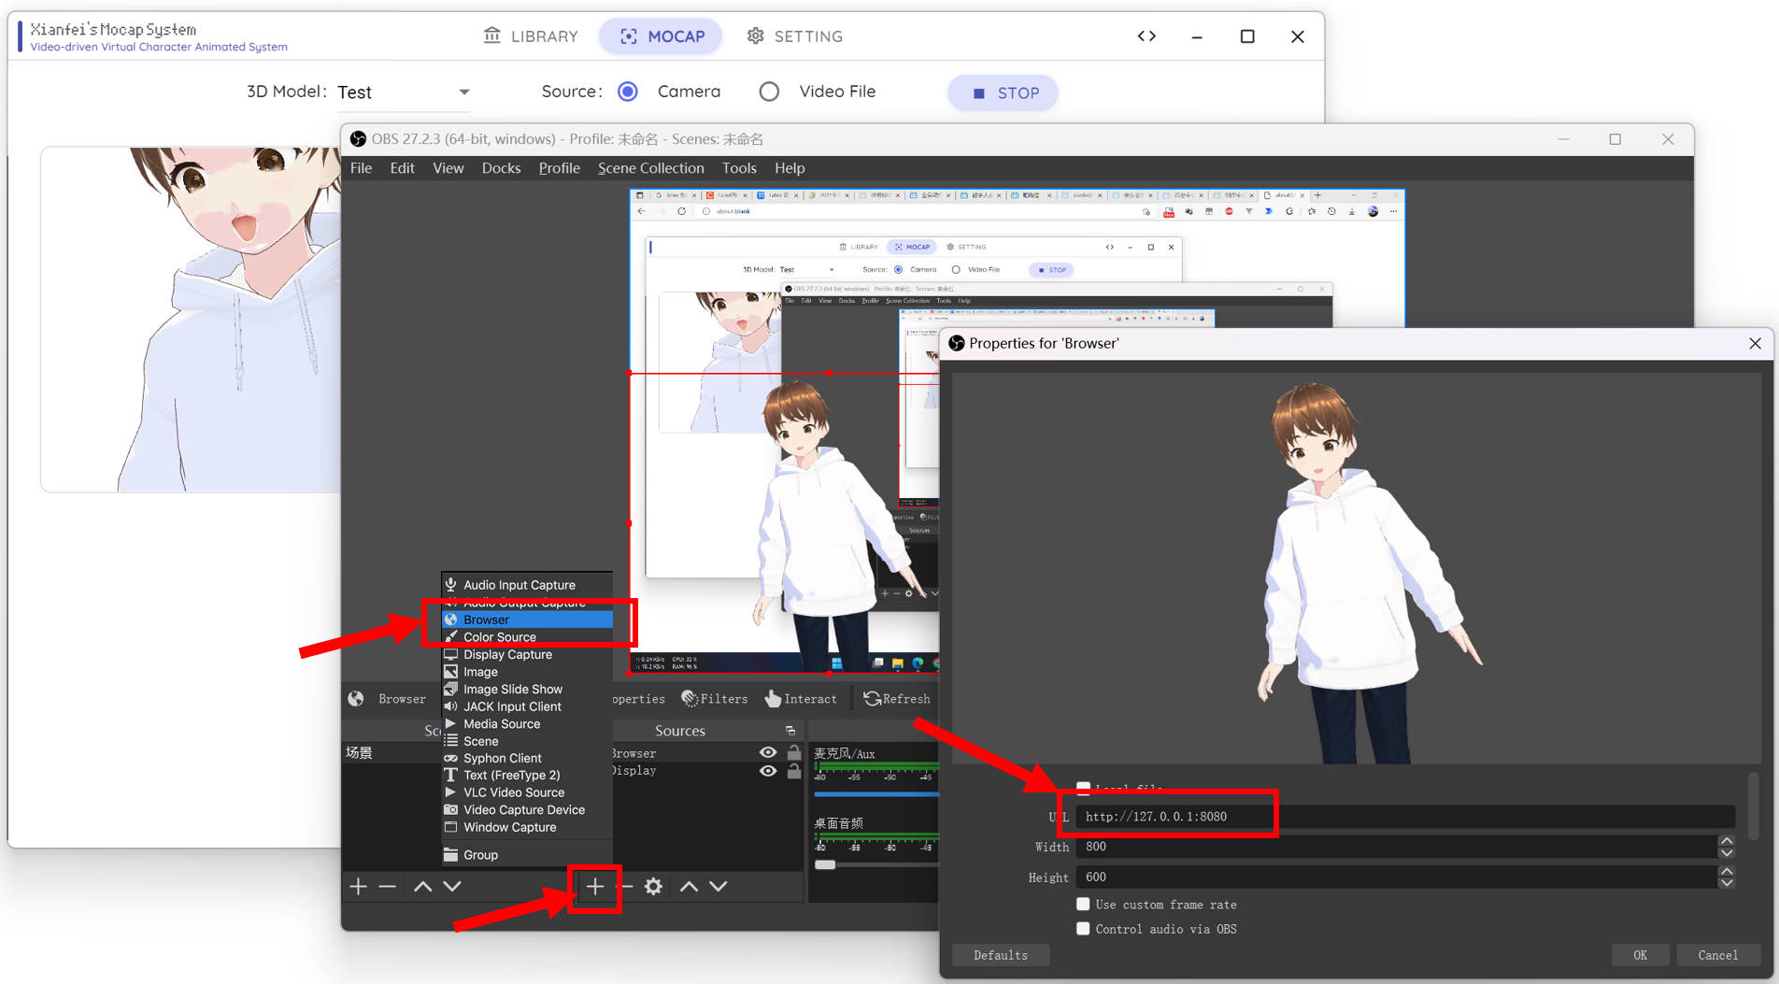1779x984 pixels.
Task: Toggle the lock on Display source
Action: (793, 771)
